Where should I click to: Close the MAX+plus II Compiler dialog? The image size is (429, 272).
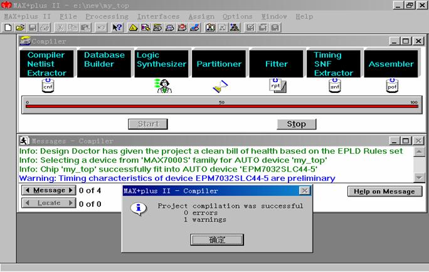(x=305, y=190)
